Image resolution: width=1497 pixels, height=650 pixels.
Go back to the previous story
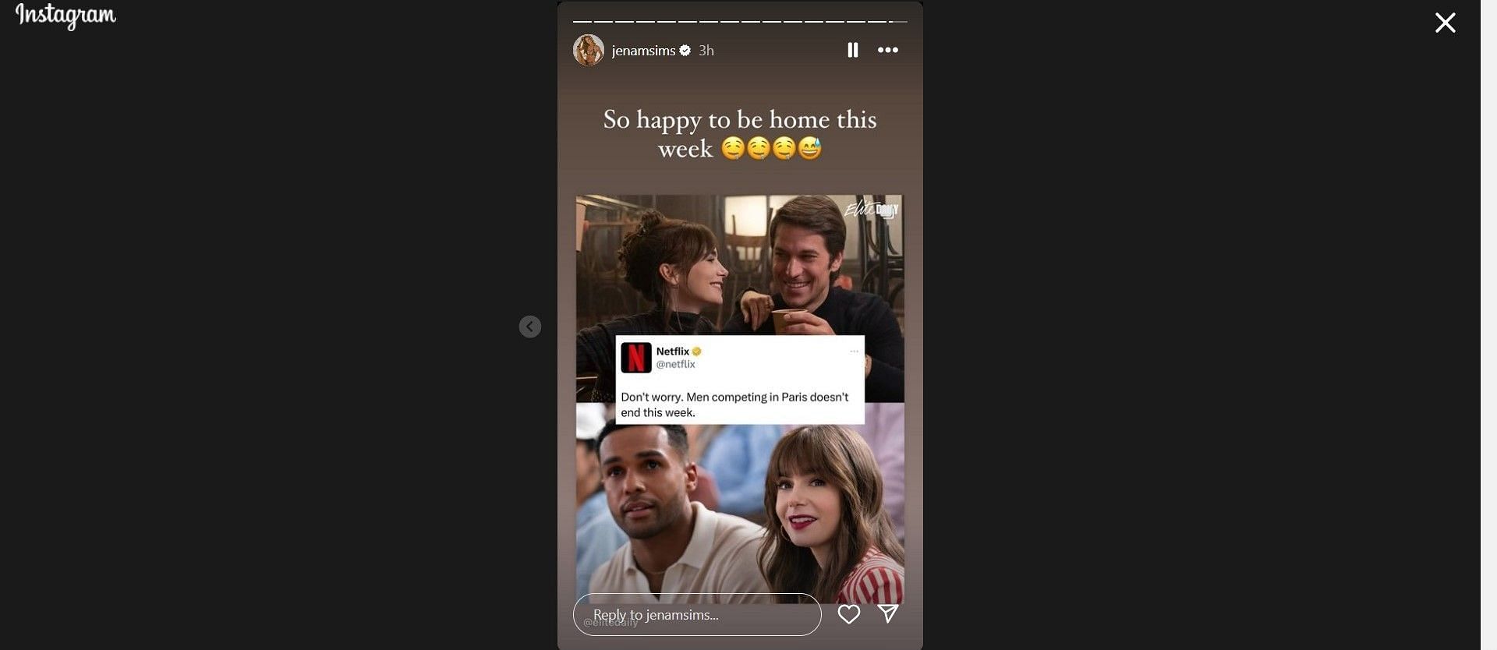(530, 327)
